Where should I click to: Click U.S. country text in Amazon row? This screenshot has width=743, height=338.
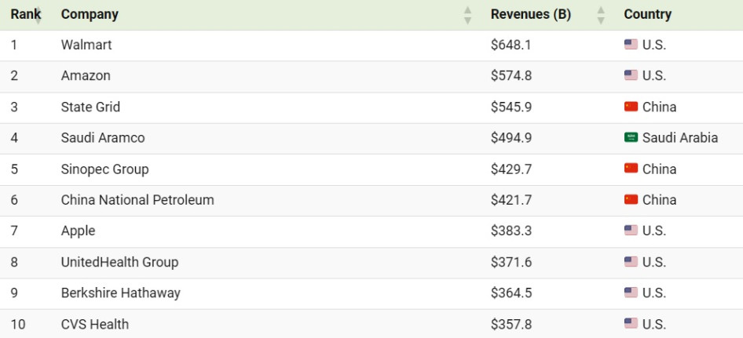[x=654, y=76]
